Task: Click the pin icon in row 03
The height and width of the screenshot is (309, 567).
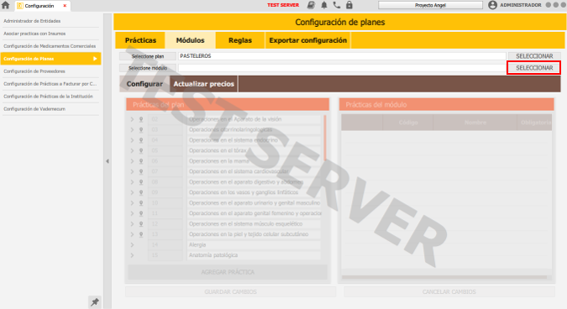Action: click(141, 130)
